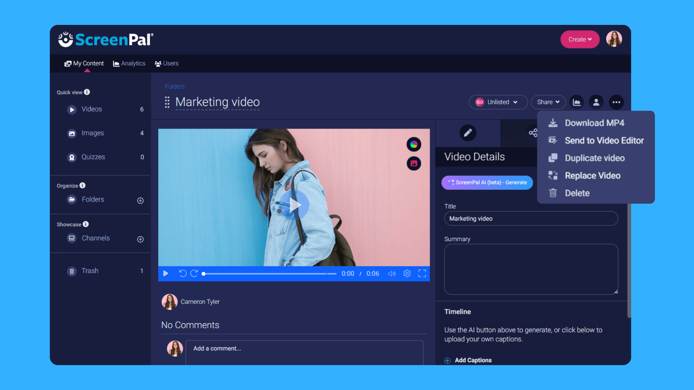Add a new channel with plus icon
The image size is (694, 390).
click(141, 239)
